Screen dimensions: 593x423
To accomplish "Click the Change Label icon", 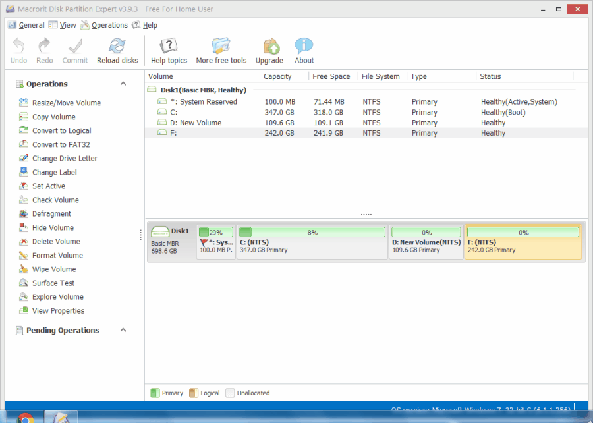I will click(x=24, y=172).
